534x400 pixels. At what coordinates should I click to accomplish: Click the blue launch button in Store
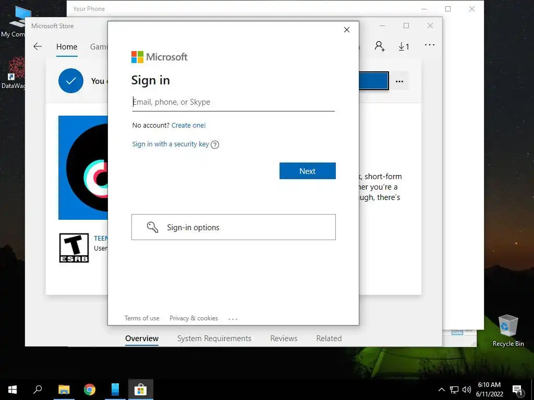[373, 81]
